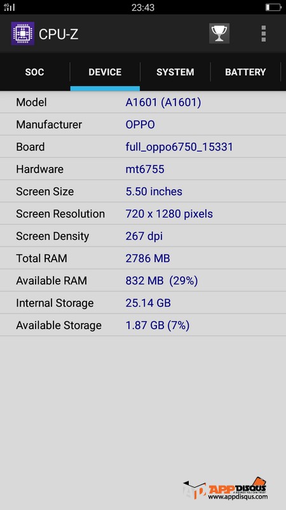Open the three-dot overflow menu
Image resolution: width=286 pixels, height=510 pixels.
[264, 34]
